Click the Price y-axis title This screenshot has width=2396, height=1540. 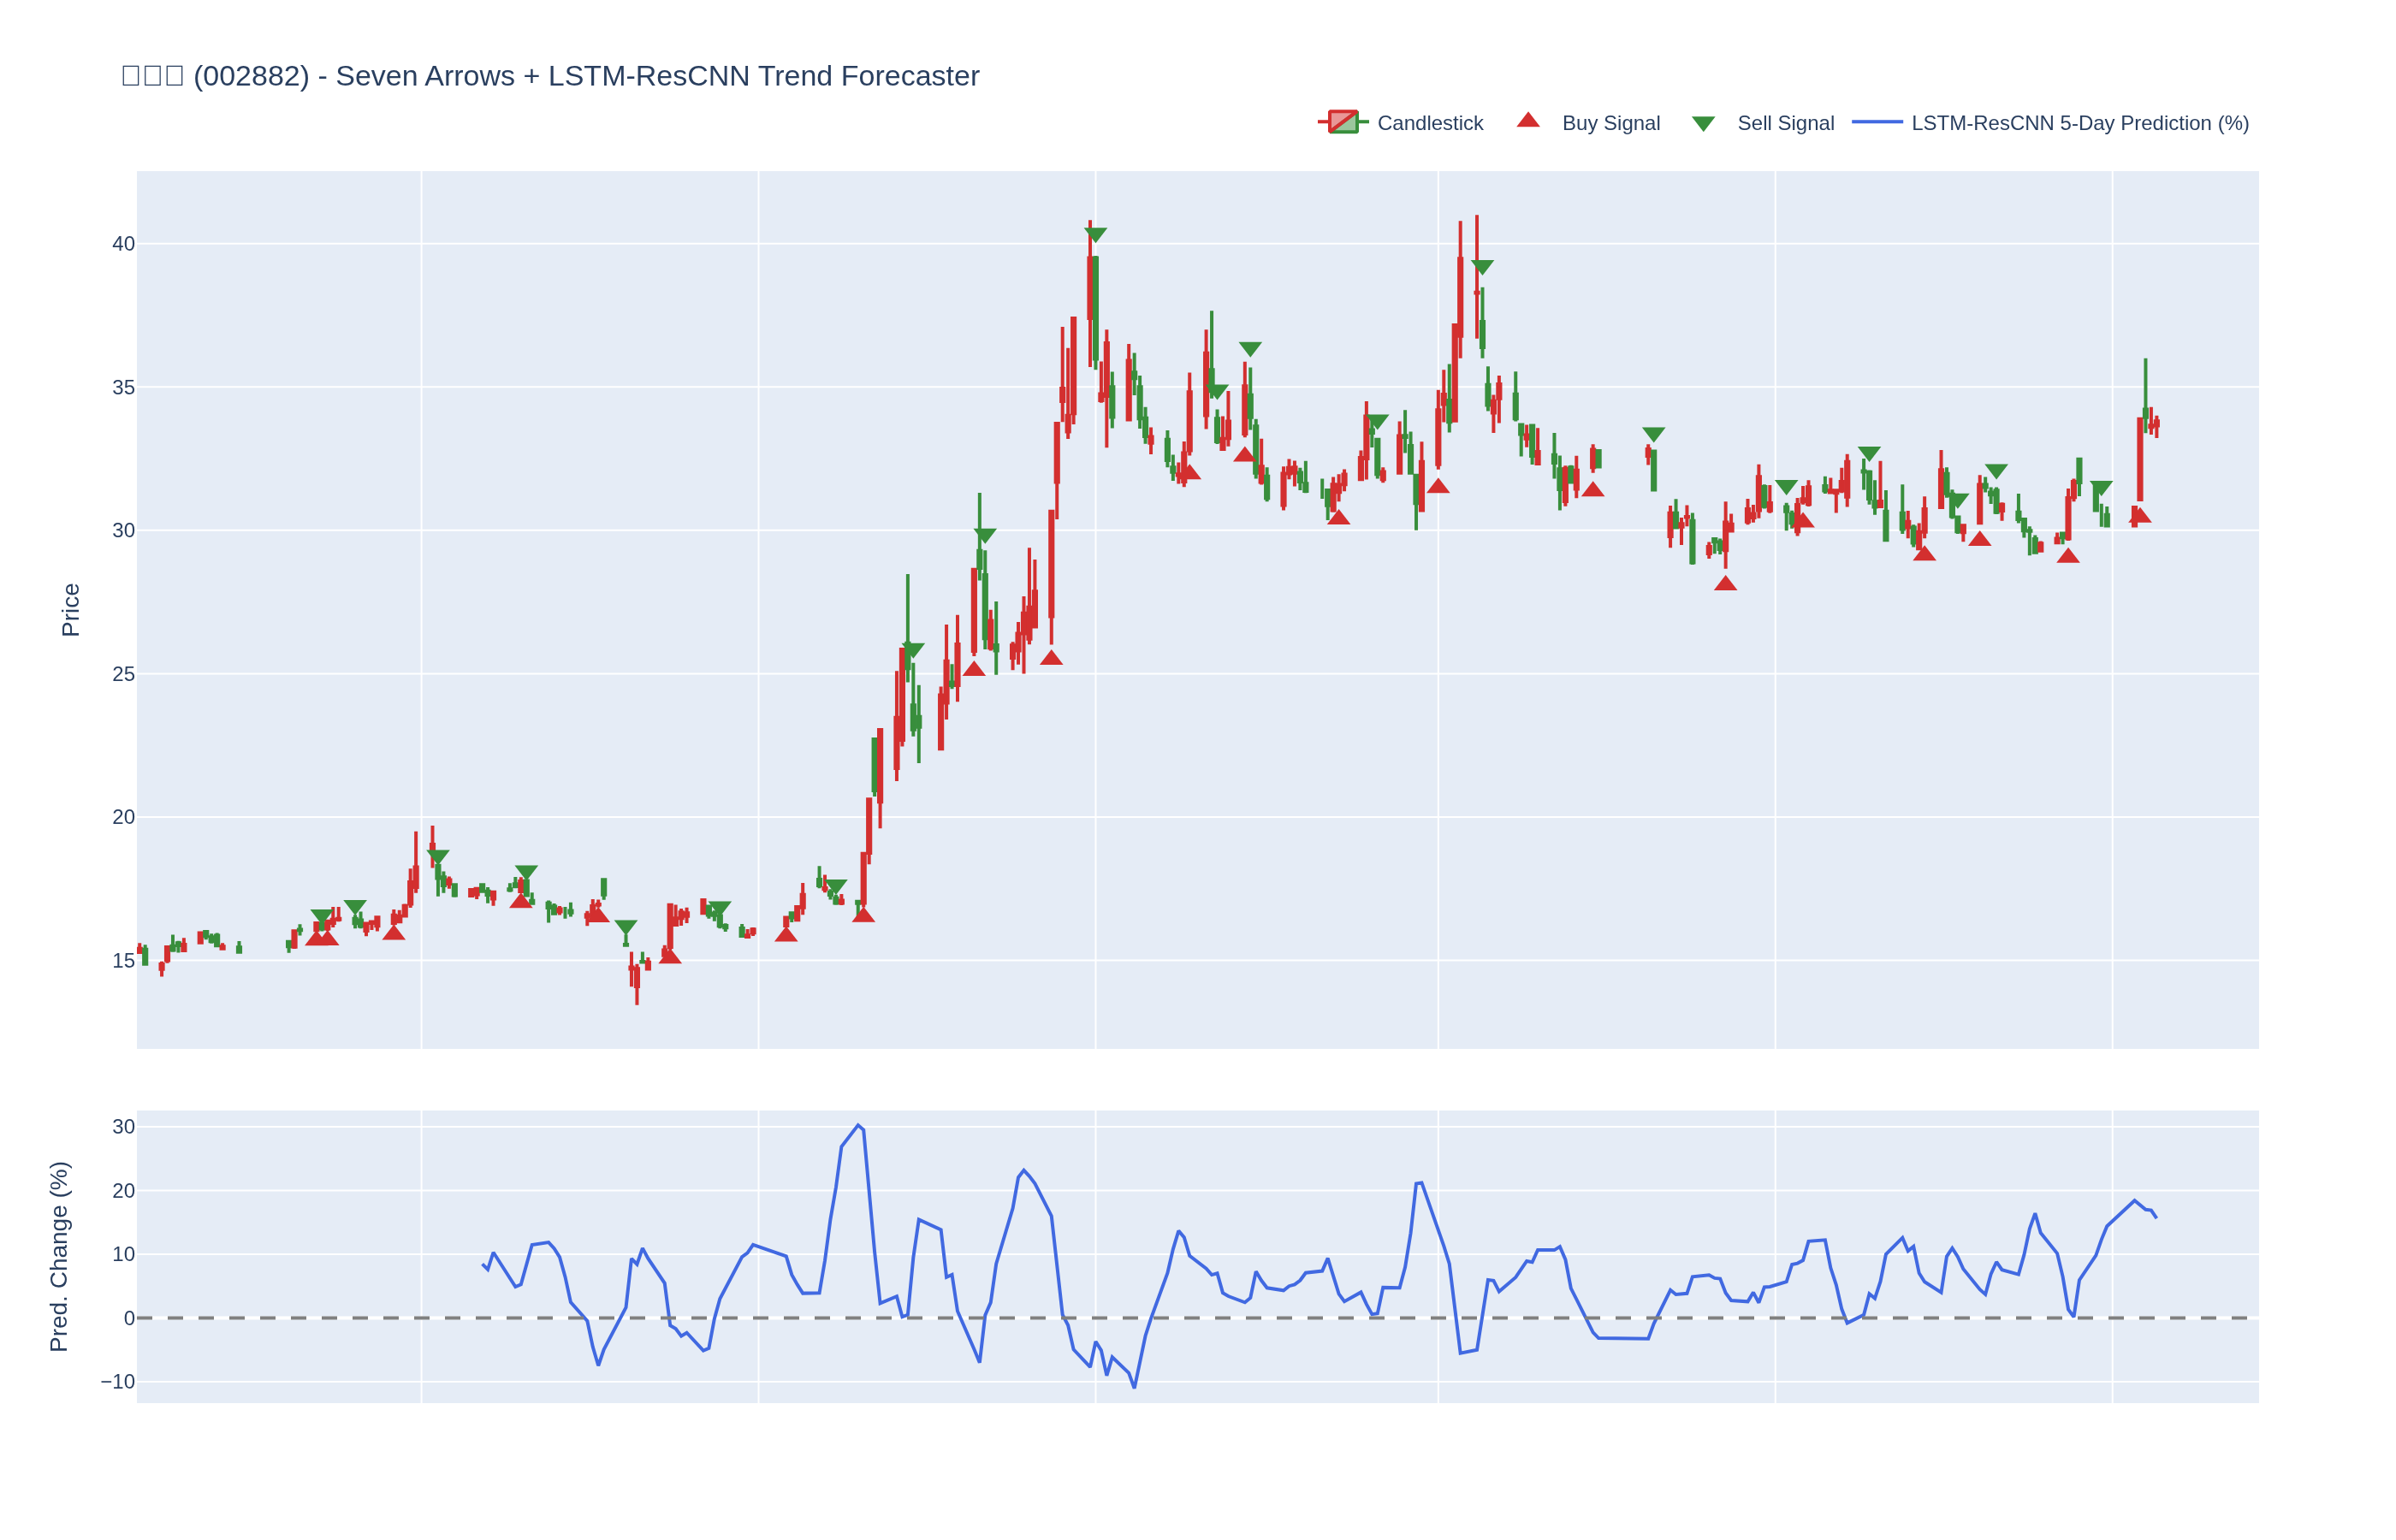(x=70, y=610)
